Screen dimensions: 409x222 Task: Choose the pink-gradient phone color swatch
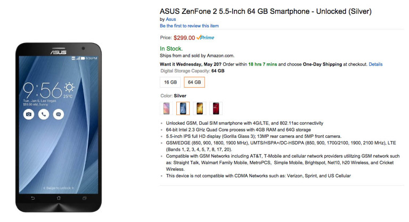[x=167, y=109]
